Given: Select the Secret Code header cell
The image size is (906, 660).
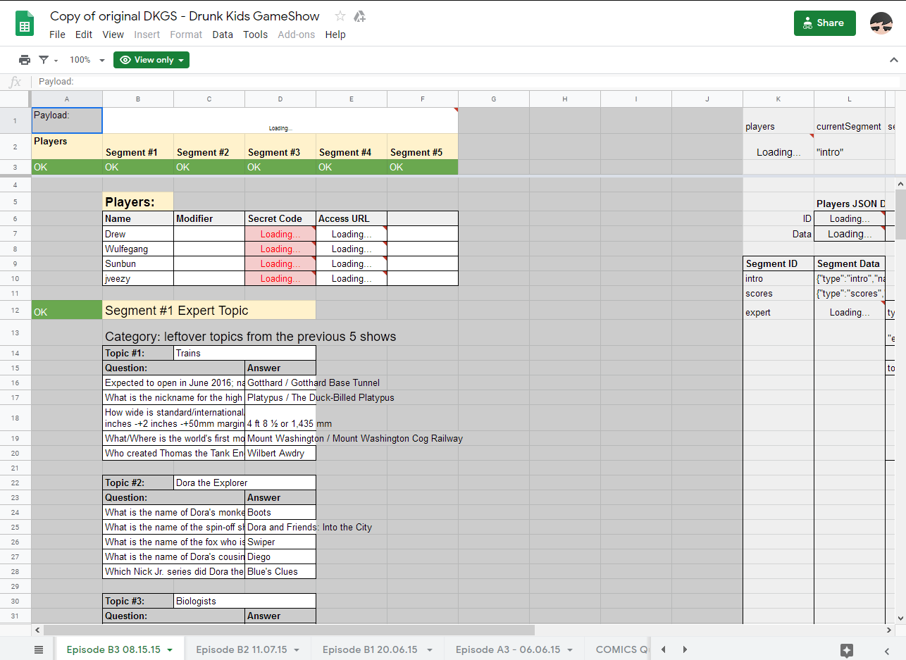Looking at the screenshot, I should coord(280,218).
